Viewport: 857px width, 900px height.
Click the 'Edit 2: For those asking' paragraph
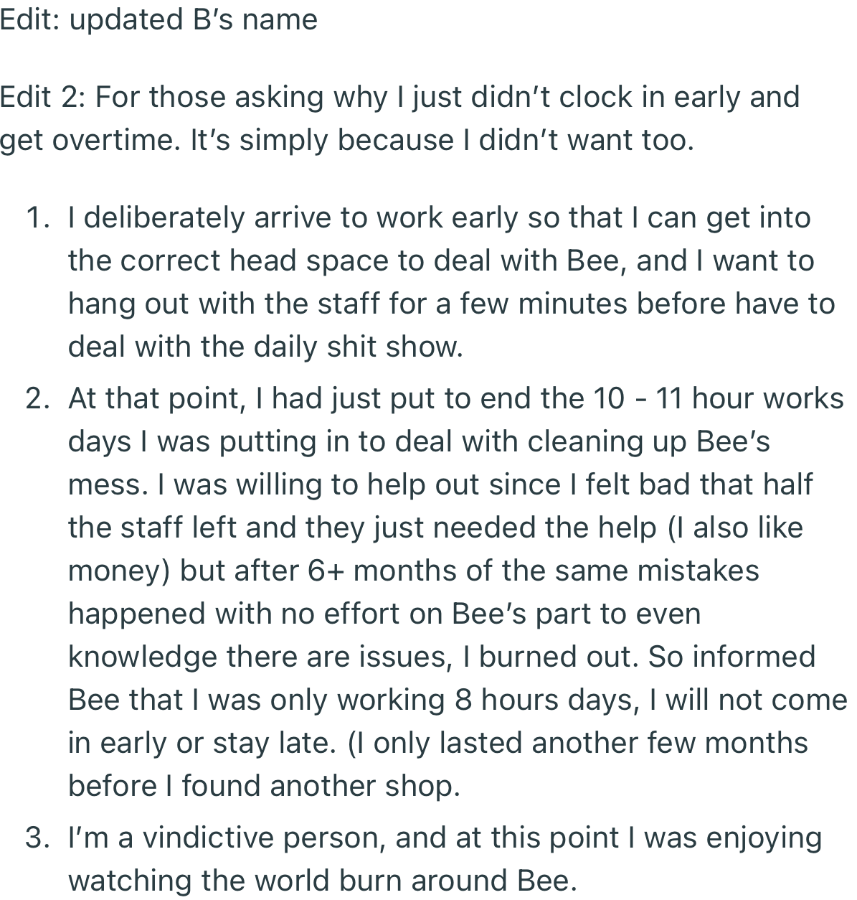click(x=399, y=118)
